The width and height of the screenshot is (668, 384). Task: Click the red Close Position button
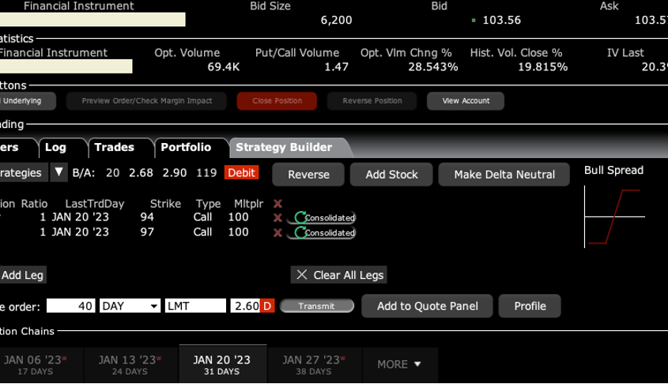(277, 101)
